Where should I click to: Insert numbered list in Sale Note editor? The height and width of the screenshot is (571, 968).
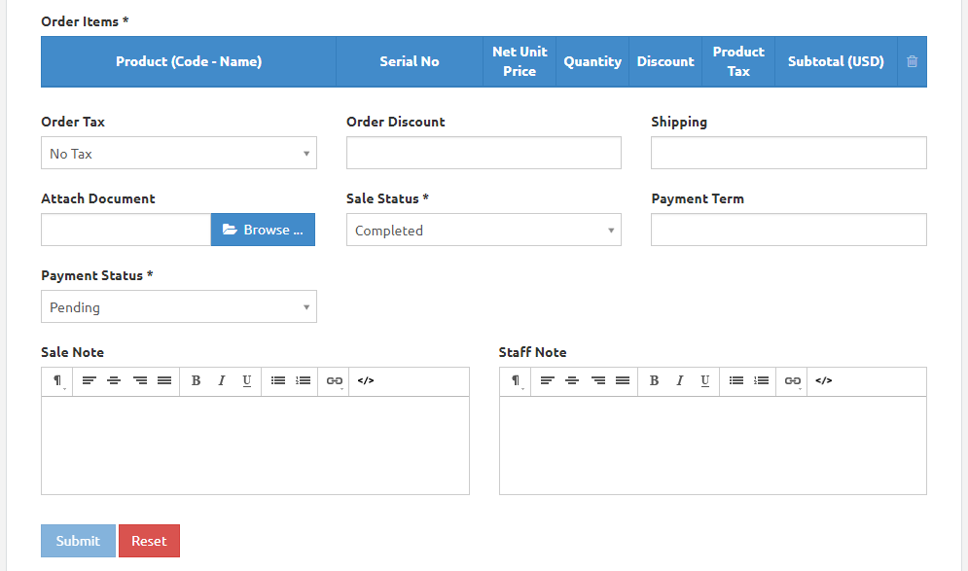tap(304, 380)
